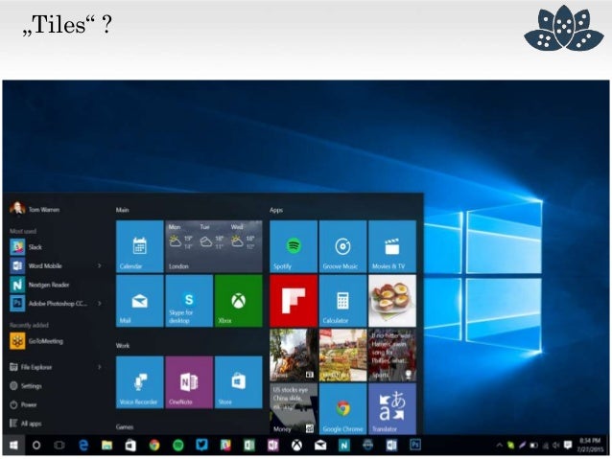Open the Store bag icon on taskbar
Screen dimensions: 612x459
click(130, 445)
